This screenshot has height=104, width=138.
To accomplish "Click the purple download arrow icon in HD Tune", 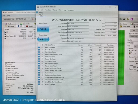I will (132, 19).
